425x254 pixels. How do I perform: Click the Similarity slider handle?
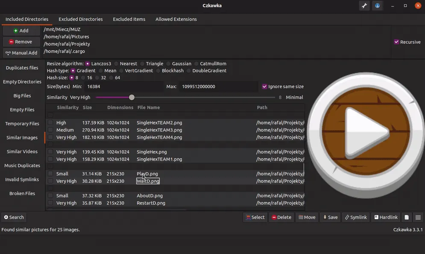(132, 97)
